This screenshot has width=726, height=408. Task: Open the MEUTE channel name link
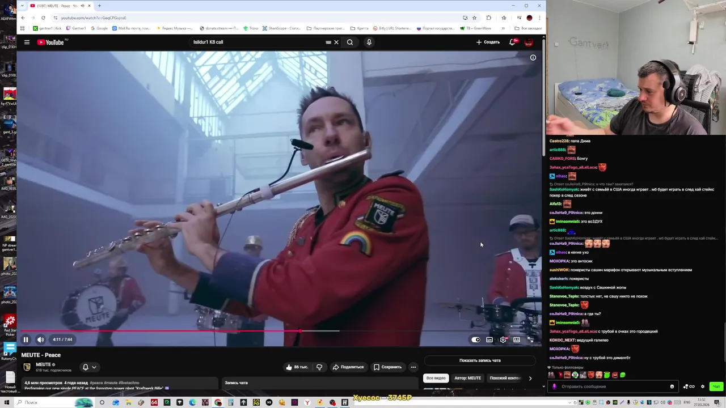point(44,364)
